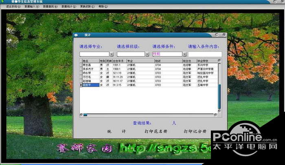Close the 统计 dialog window

224,35
